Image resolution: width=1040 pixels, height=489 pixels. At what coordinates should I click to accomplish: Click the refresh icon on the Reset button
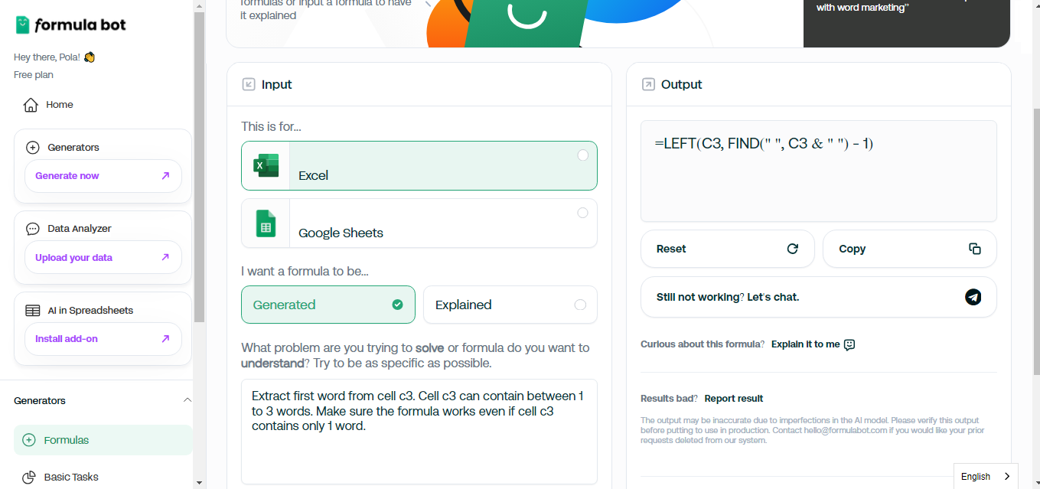791,248
